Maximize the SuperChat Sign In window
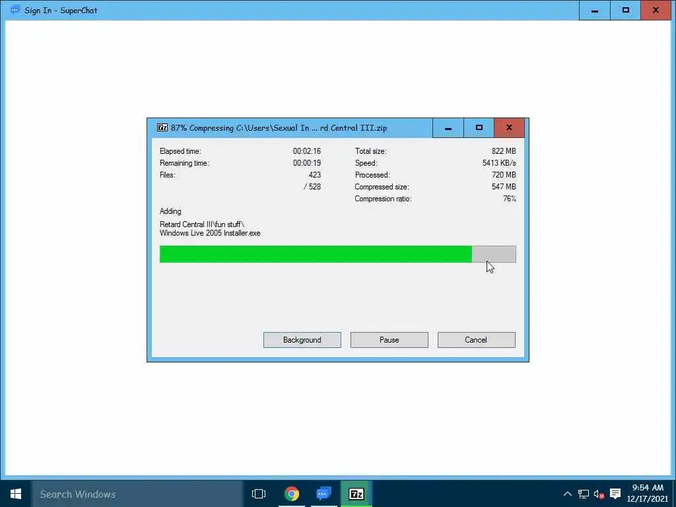676x507 pixels. (625, 11)
